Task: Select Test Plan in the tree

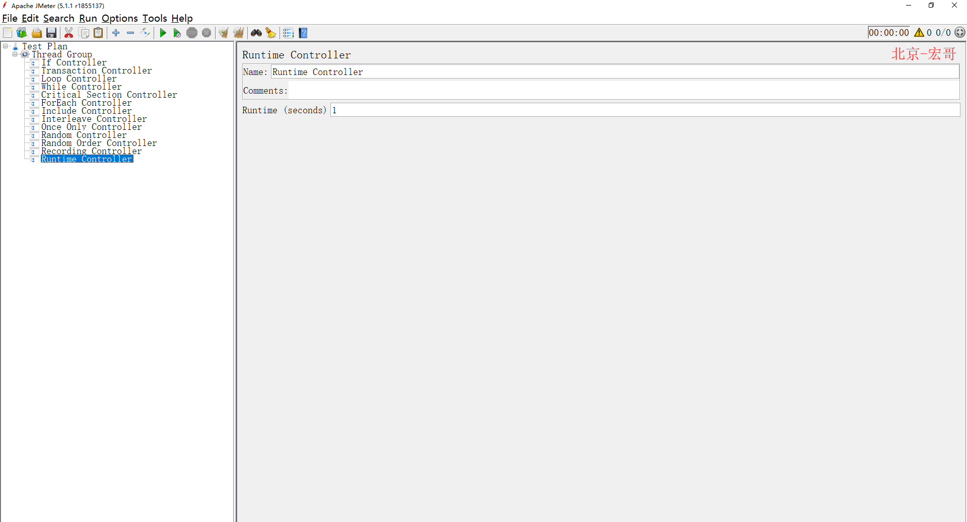Action: coord(44,46)
